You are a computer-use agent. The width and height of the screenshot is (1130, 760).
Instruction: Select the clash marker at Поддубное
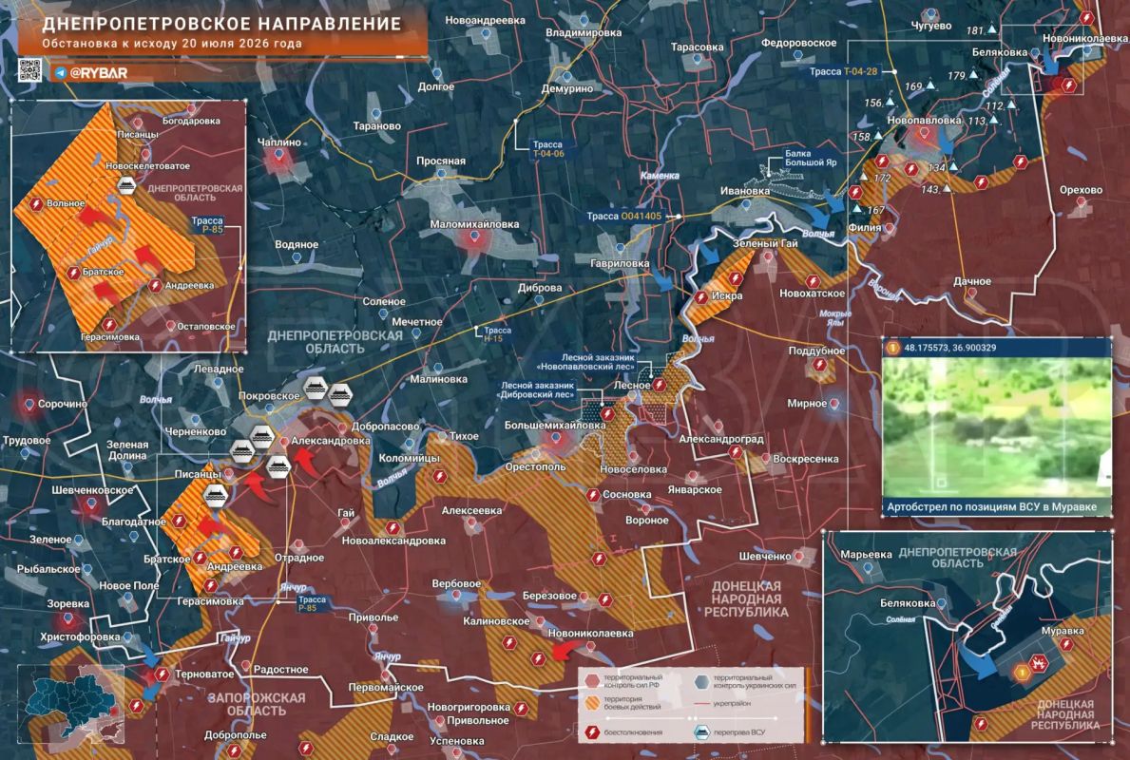(819, 365)
